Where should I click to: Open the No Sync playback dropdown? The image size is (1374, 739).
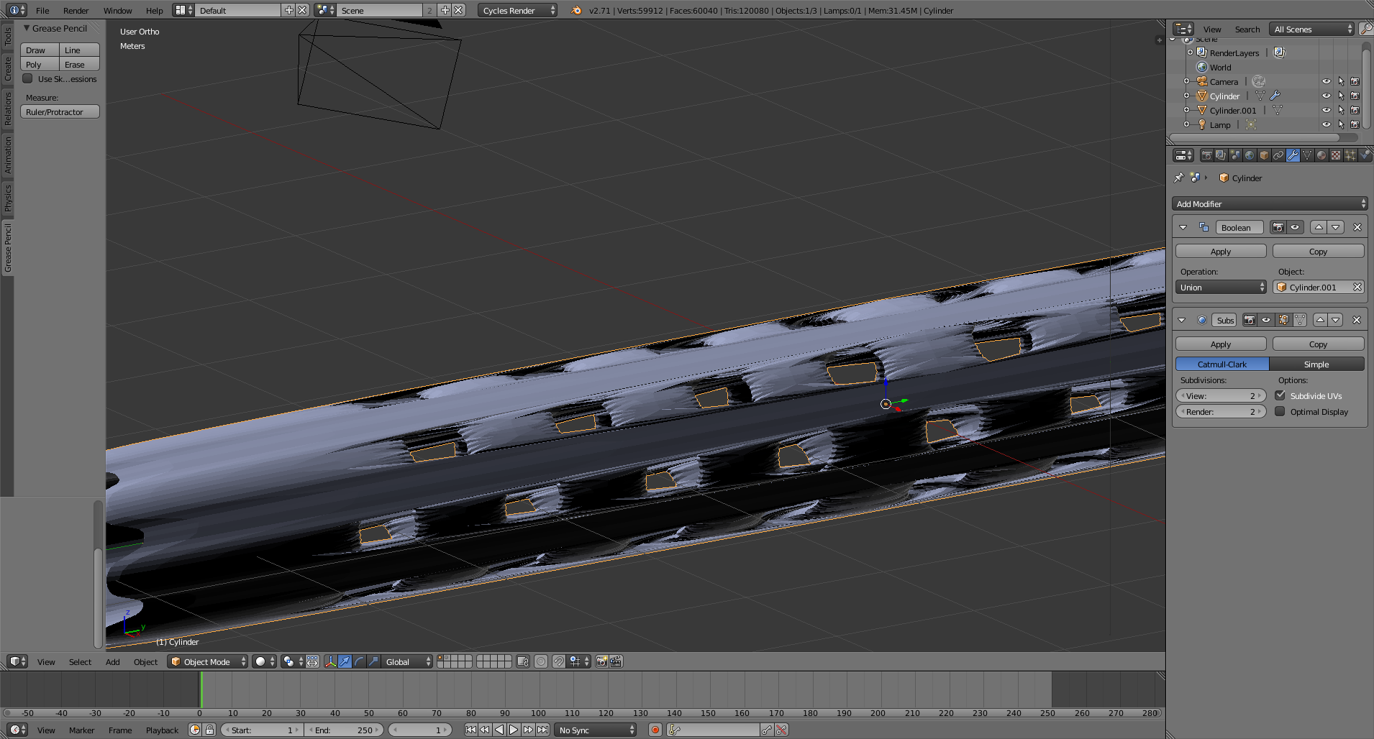click(596, 730)
